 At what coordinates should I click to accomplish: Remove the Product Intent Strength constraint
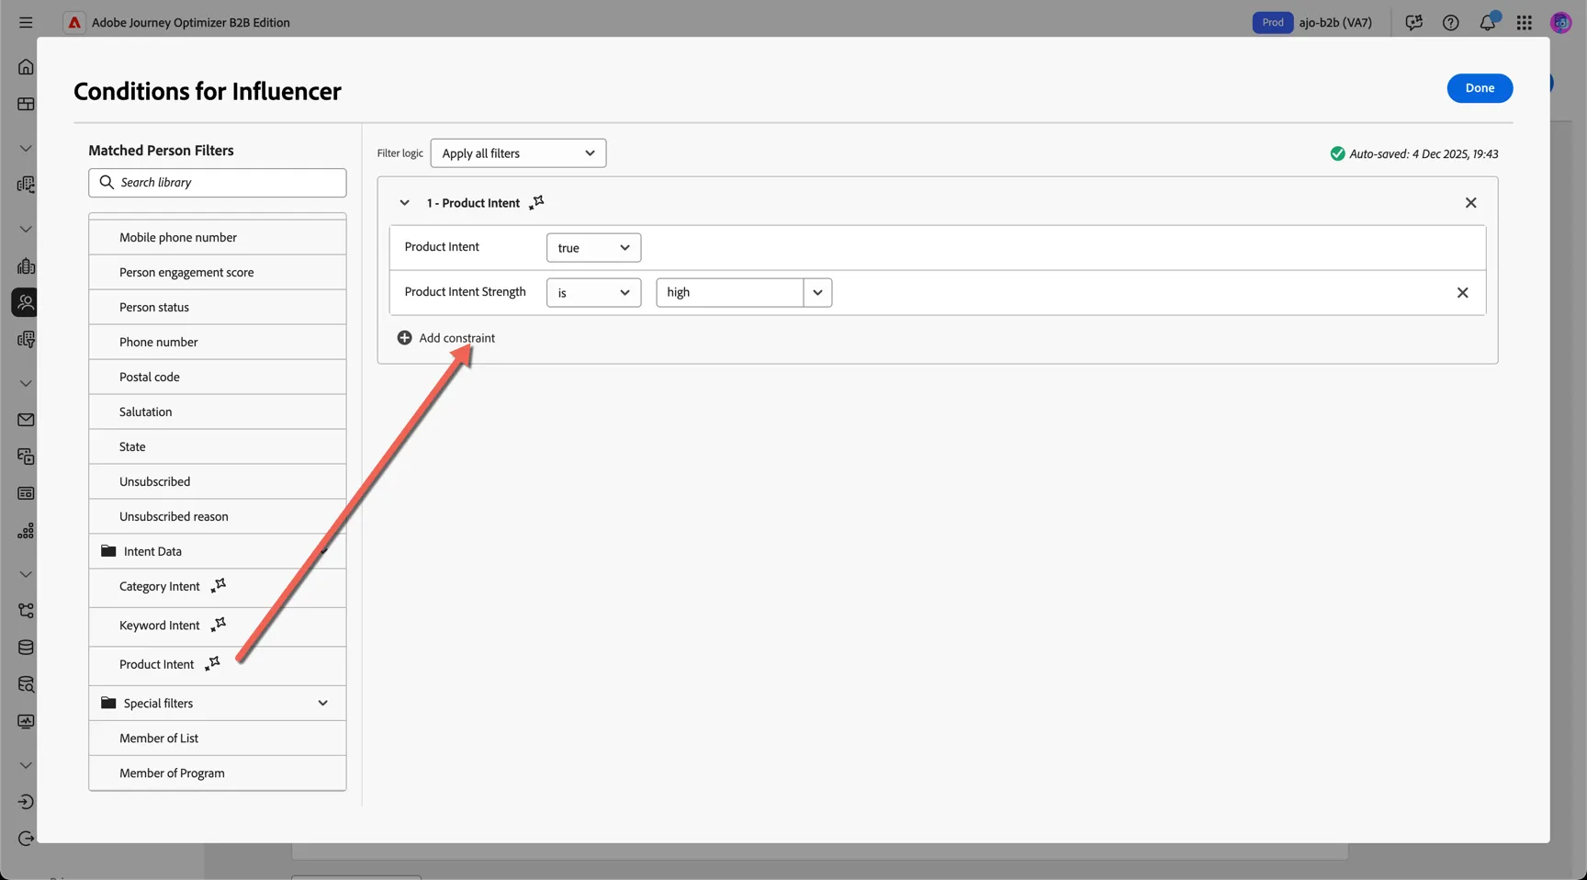pos(1463,293)
